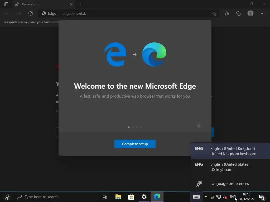Image resolution: width=270 pixels, height=202 pixels.
Task: Reload the page with the refresh icon
Action: 31,13
